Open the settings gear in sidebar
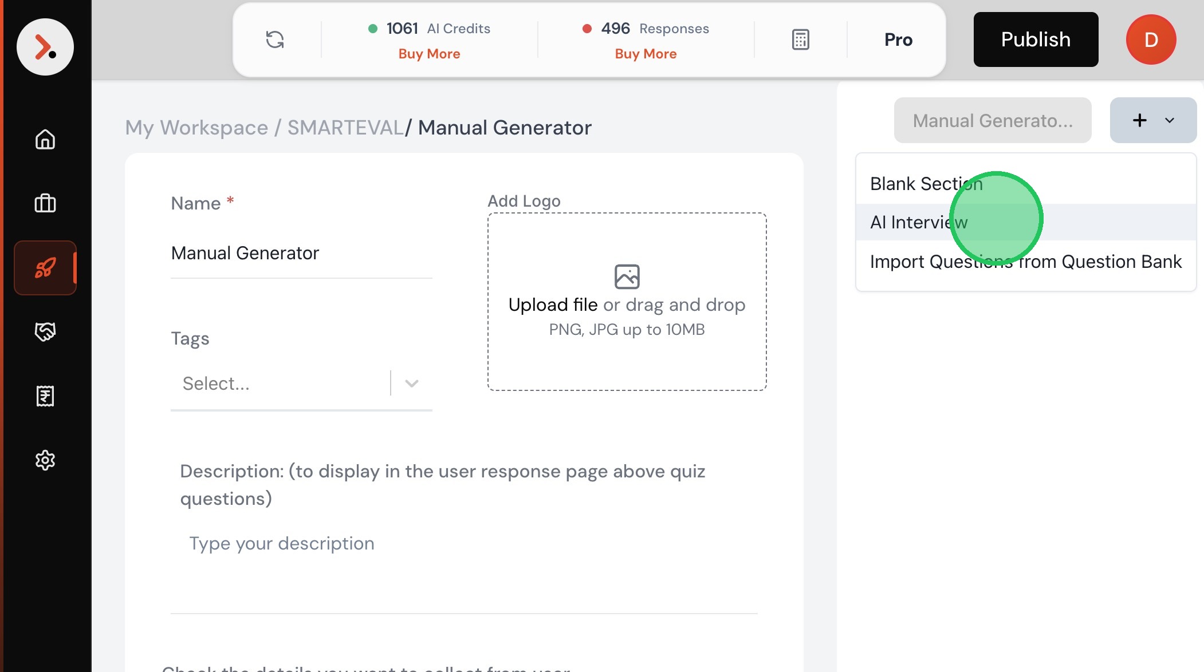 (45, 460)
